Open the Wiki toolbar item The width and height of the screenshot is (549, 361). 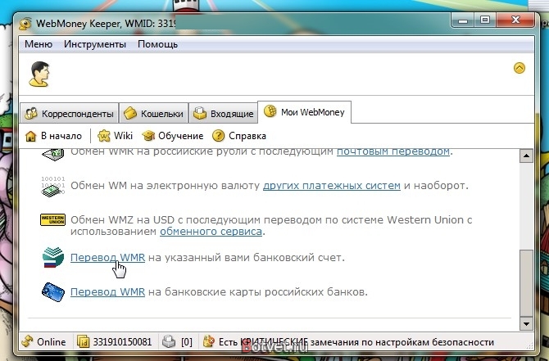(x=116, y=136)
